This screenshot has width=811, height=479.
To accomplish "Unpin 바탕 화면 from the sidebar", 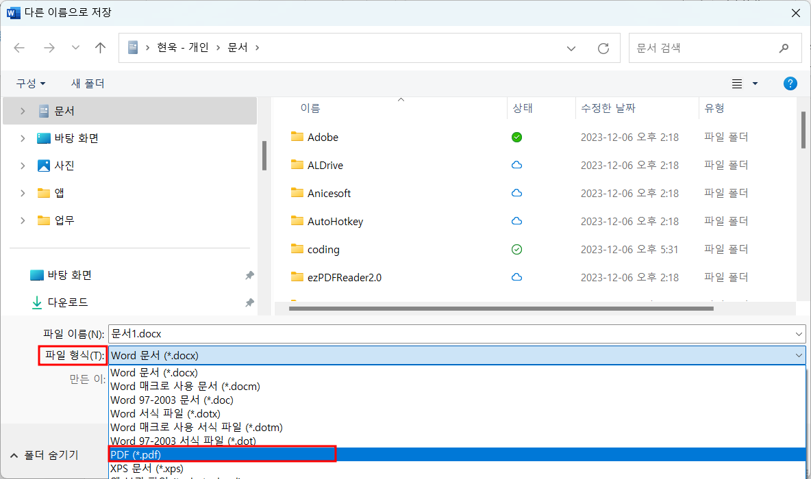I will coord(249,275).
